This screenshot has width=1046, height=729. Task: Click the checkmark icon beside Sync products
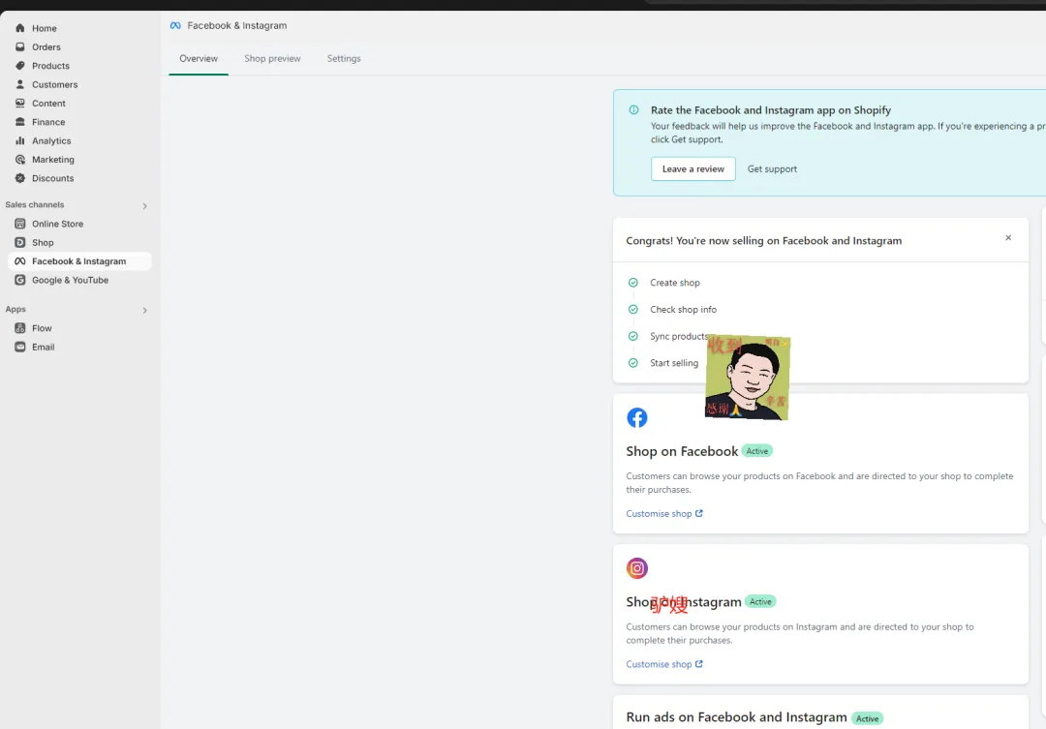tap(633, 336)
